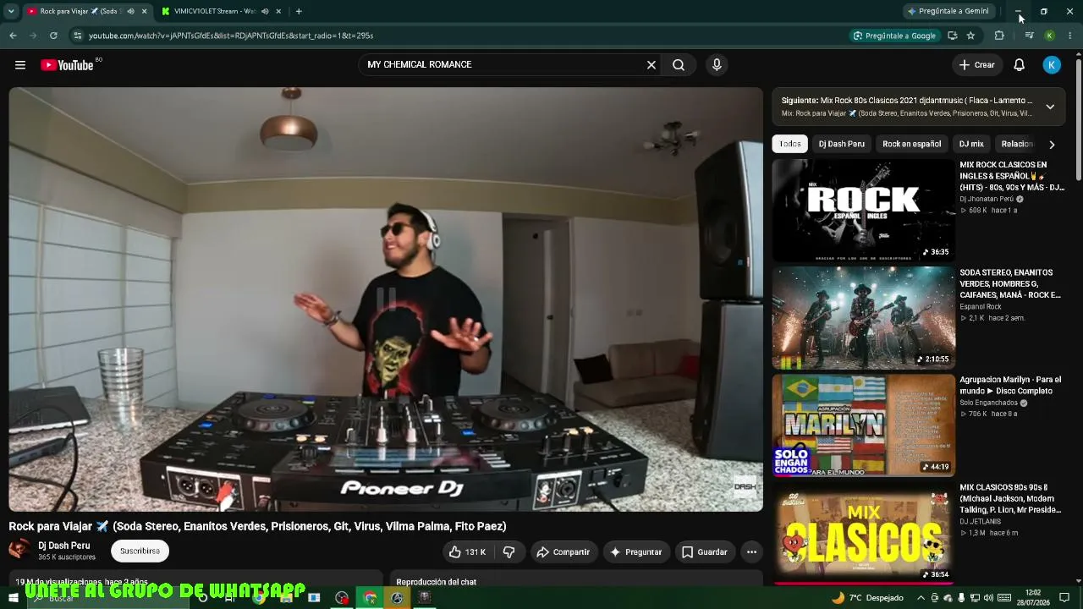
Task: Open the Dj Jhonatan Perú channel name
Action: tap(987, 199)
